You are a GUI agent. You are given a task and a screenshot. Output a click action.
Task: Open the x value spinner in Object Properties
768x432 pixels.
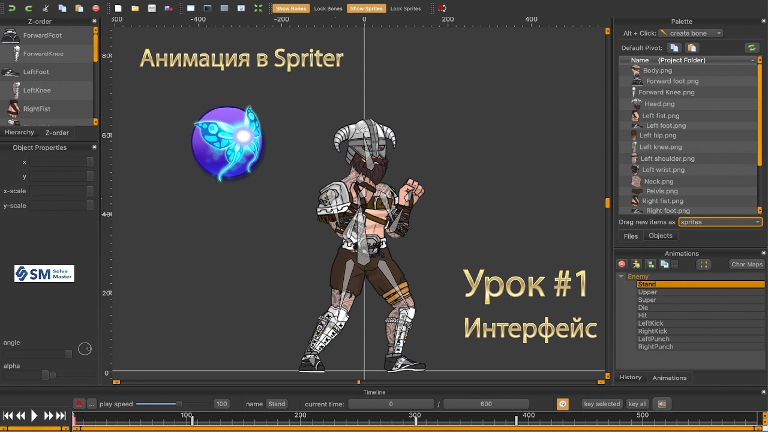(x=90, y=162)
